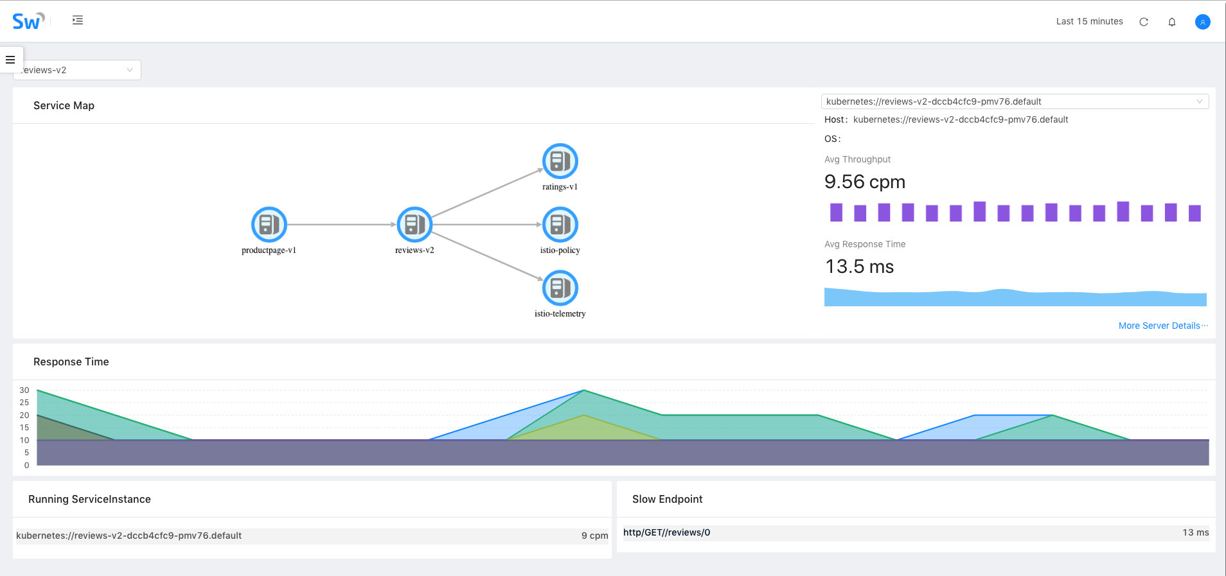The height and width of the screenshot is (576, 1226).
Task: Click the Avg Response Time area chart
Action: tap(1015, 297)
